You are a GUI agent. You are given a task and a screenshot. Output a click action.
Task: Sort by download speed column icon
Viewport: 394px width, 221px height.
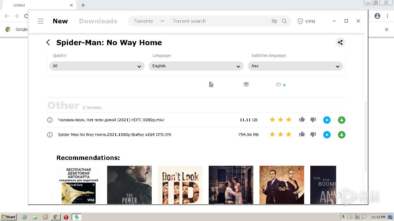[281, 84]
